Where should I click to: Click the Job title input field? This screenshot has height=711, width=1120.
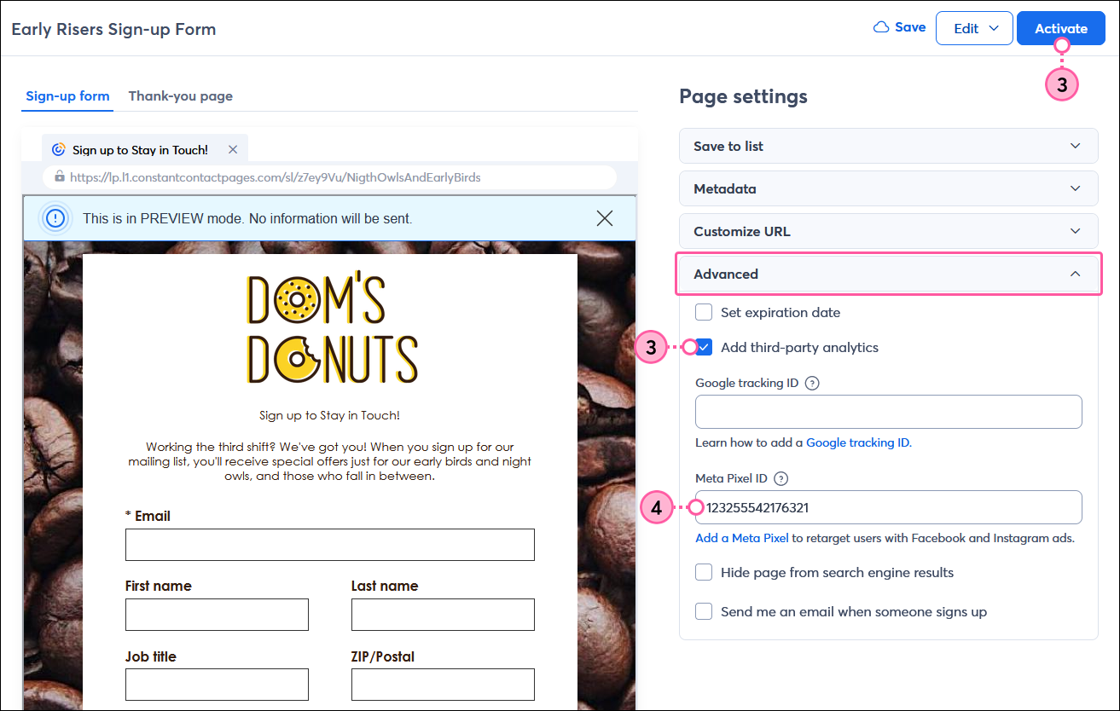(x=217, y=685)
